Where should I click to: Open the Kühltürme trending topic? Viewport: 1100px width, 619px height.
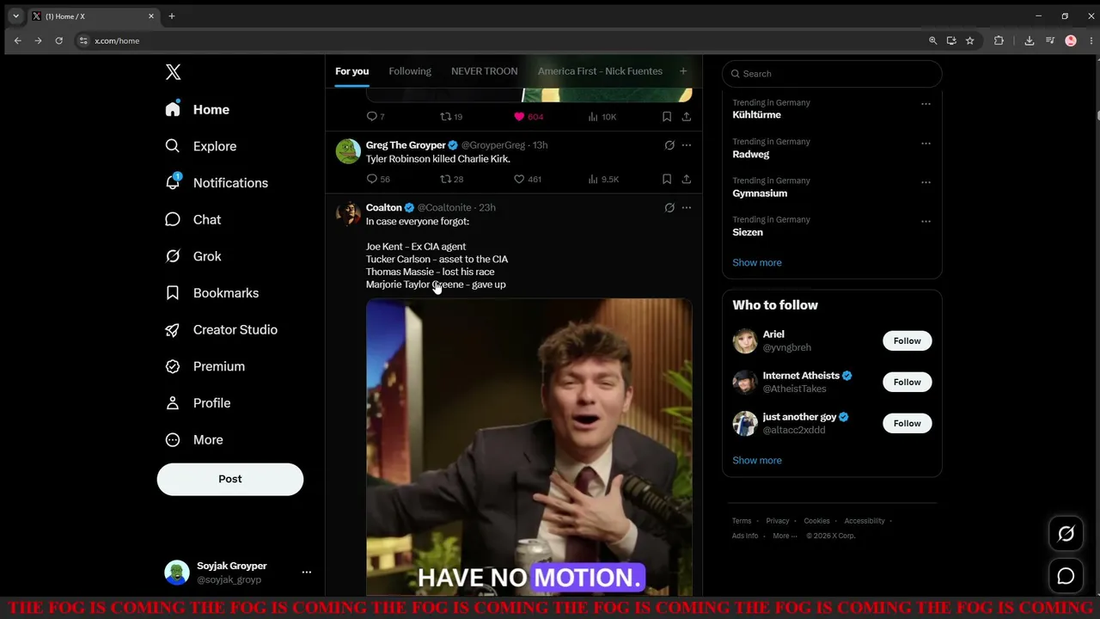756,115
